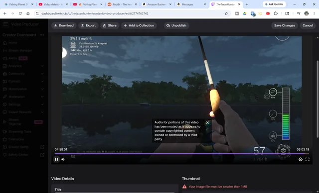The width and height of the screenshot is (319, 193).
Task: Click the Analytics chart icon in the sidebar
Action: pos(4,66)
